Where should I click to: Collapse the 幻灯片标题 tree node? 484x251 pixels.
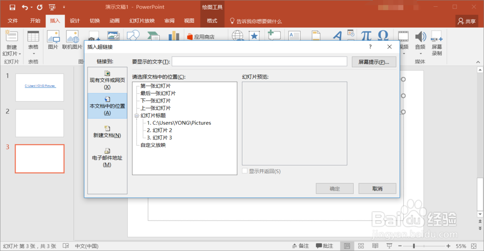click(x=136, y=116)
